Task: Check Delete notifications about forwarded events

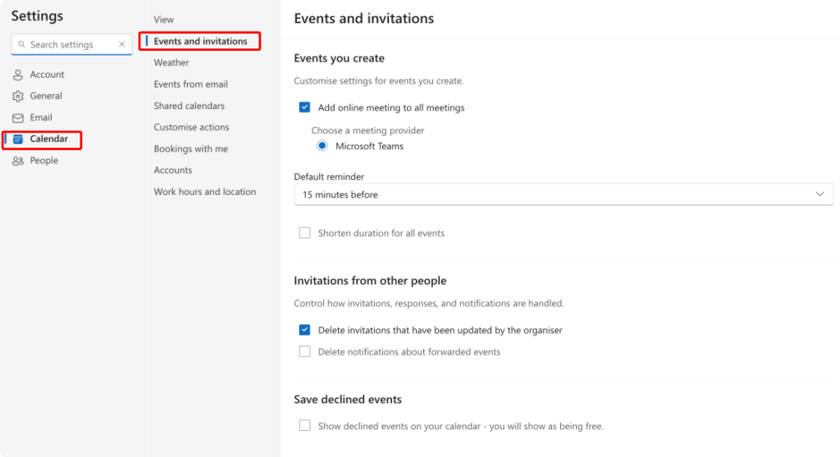Action: pyautogui.click(x=304, y=351)
